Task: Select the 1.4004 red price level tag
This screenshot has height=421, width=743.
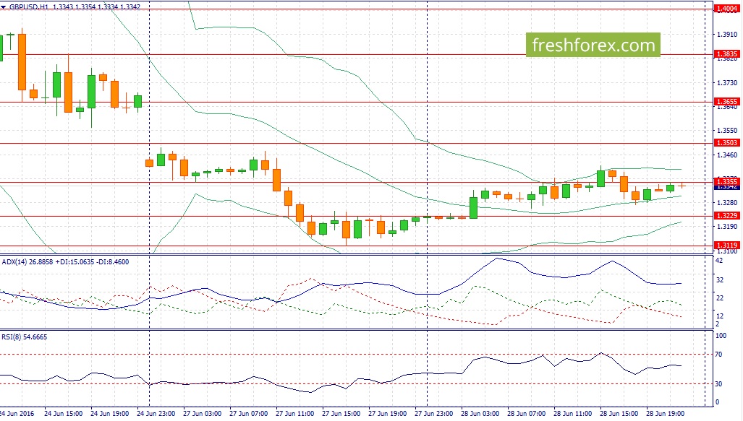Action: [726, 9]
